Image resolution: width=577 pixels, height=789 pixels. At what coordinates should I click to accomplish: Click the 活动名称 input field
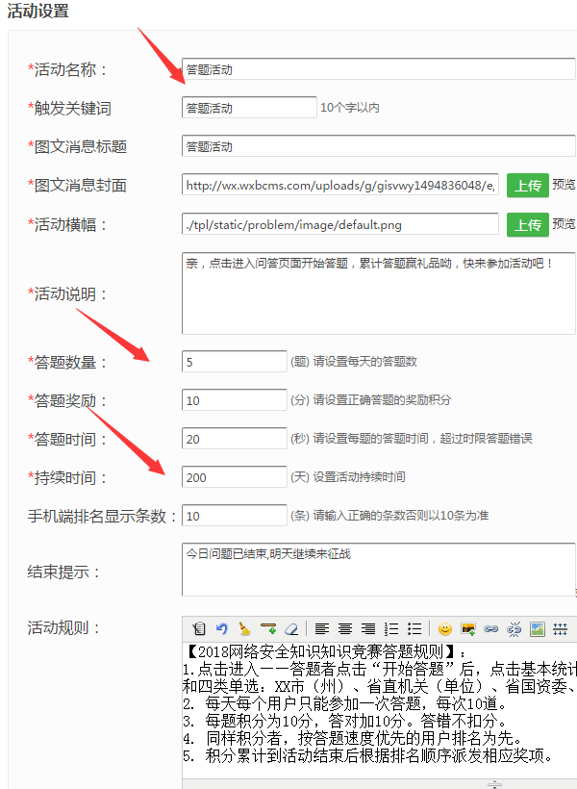click(378, 69)
